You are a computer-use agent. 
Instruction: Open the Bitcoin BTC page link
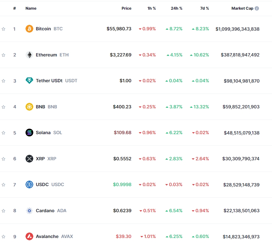pos(43,29)
